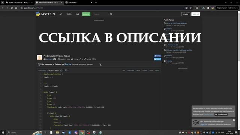Image resolution: width=240 pixels, height=135 pixels.
Task: Open Task View on the taskbar
Action: pyautogui.click(x=45, y=132)
